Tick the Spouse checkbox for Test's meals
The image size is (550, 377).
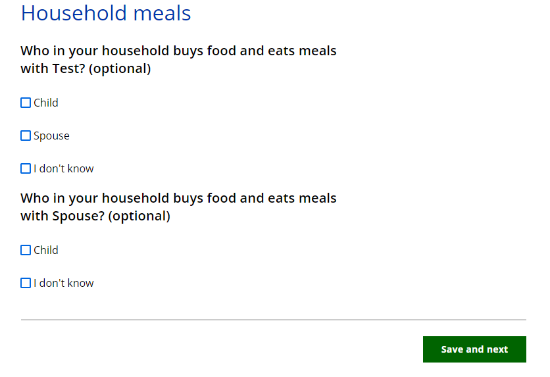(x=26, y=136)
